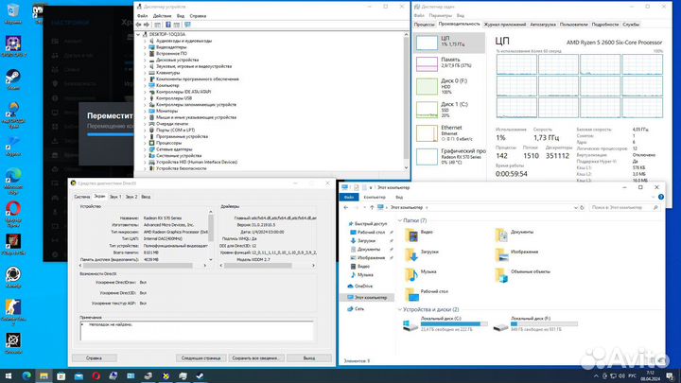This screenshot has width=681, height=383.
Task: Open the Файл menu in Device Manager
Action: 142,16
